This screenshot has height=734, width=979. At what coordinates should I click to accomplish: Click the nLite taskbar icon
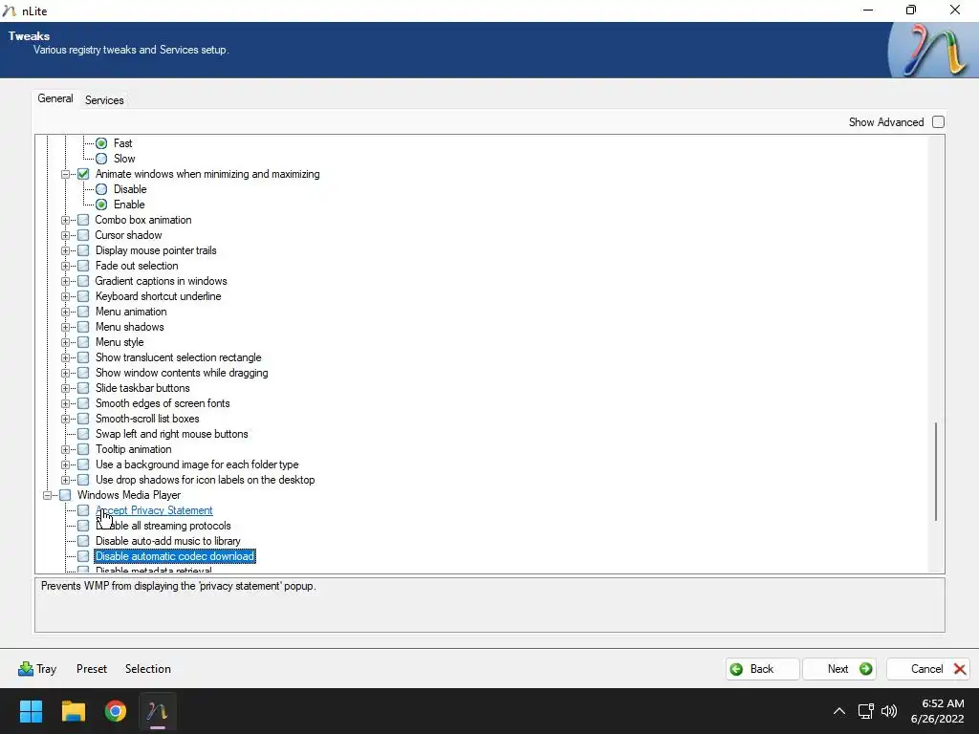pos(158,711)
